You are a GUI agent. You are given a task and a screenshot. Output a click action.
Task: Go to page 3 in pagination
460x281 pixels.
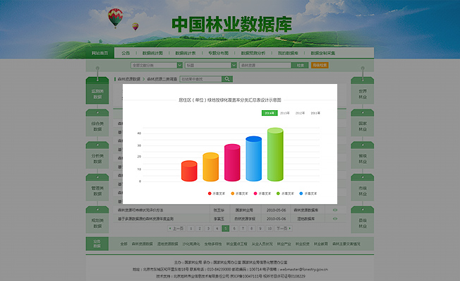(208, 229)
